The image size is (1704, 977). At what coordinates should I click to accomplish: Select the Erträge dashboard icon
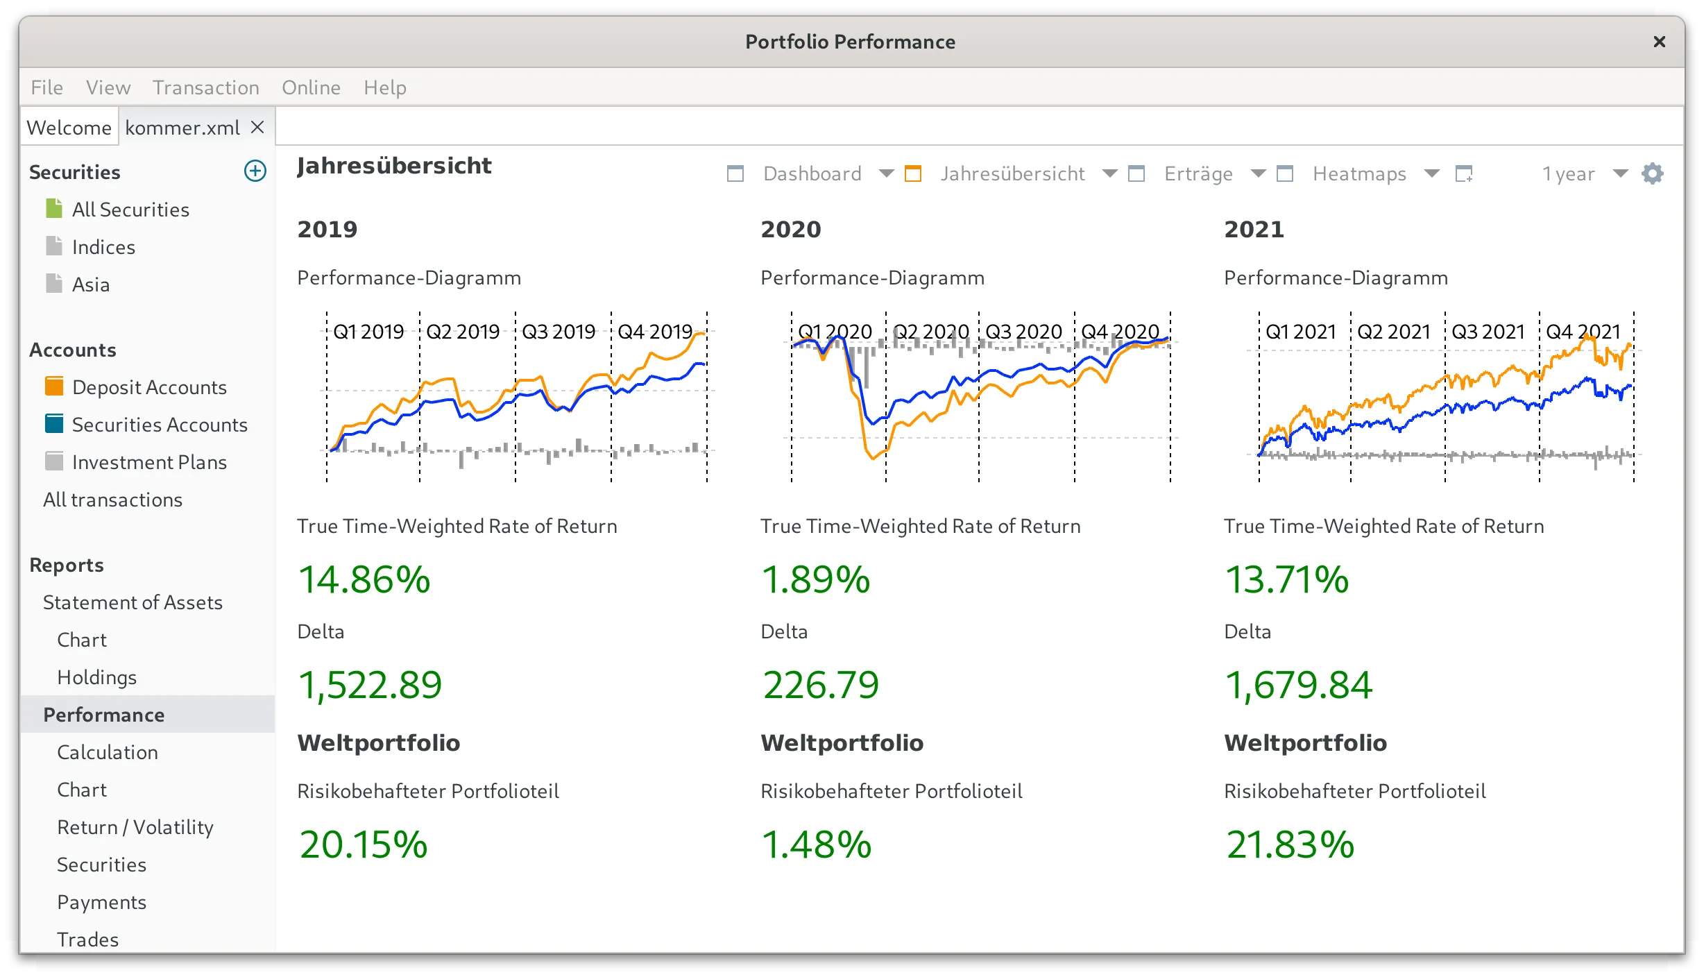coord(1136,173)
